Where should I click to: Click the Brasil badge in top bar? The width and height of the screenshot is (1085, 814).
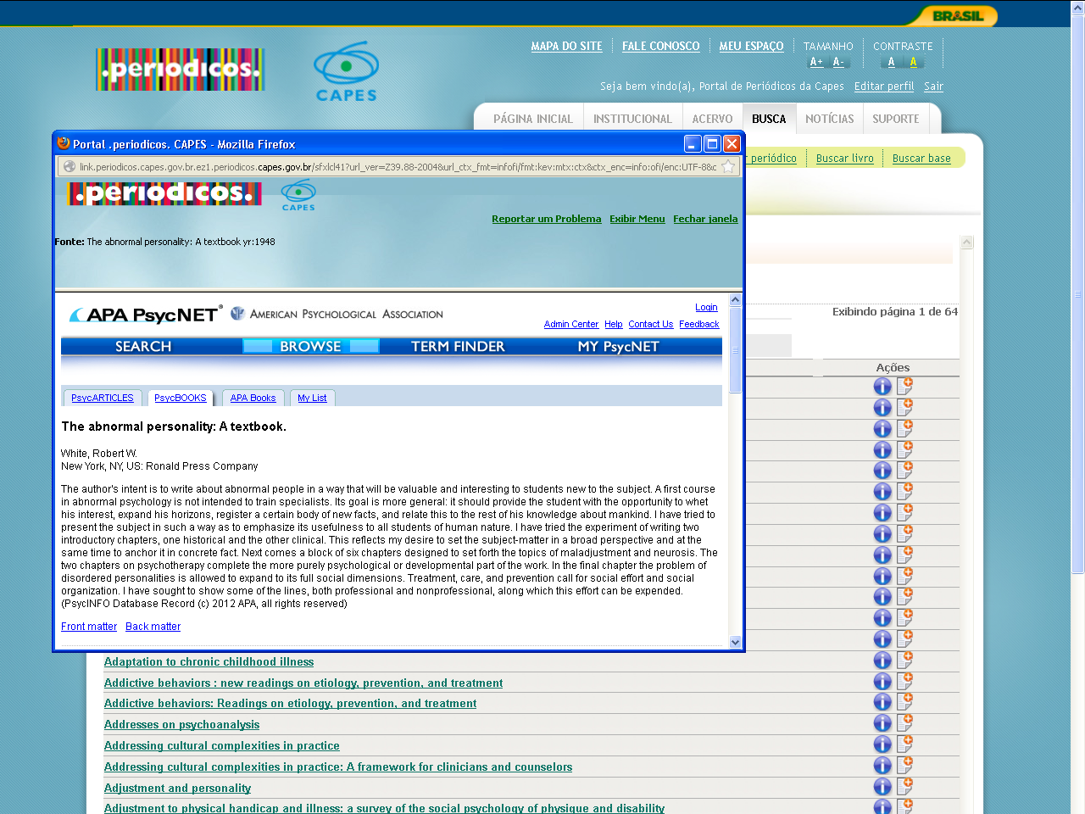click(958, 16)
